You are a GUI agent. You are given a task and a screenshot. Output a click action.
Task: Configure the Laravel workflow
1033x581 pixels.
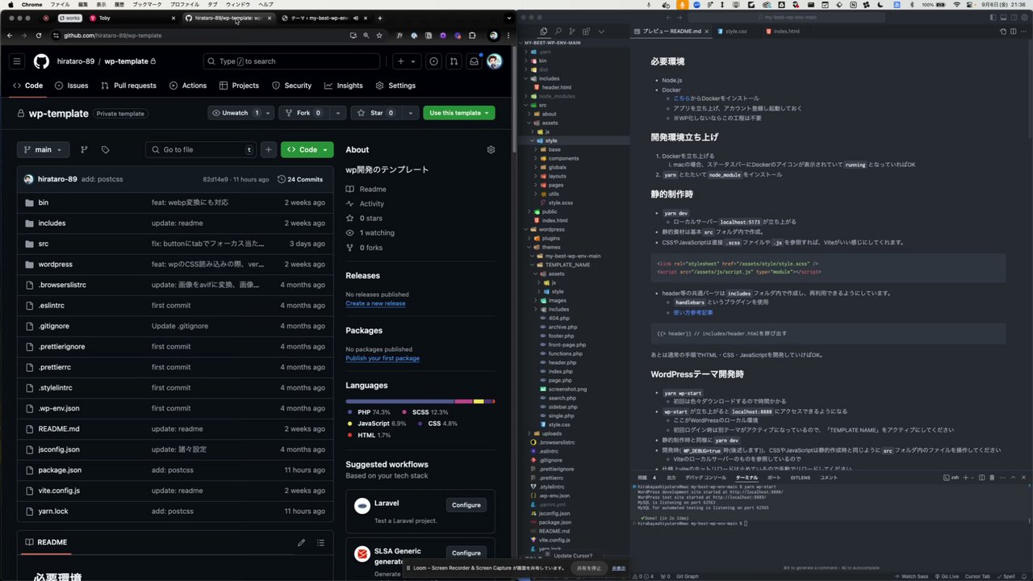pyautogui.click(x=466, y=505)
